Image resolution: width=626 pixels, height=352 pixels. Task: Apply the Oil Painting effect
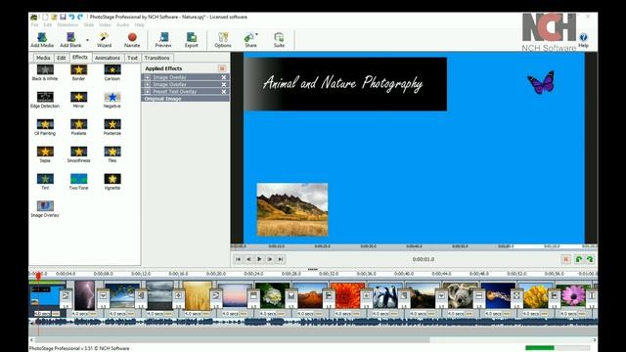(x=45, y=127)
